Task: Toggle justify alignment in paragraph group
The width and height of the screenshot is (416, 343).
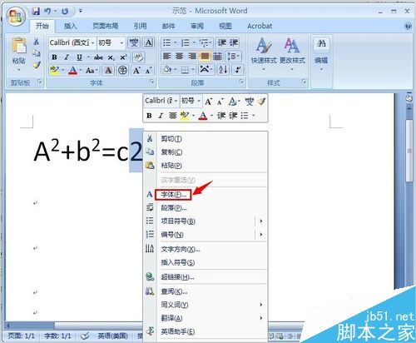Action: [x=205, y=57]
